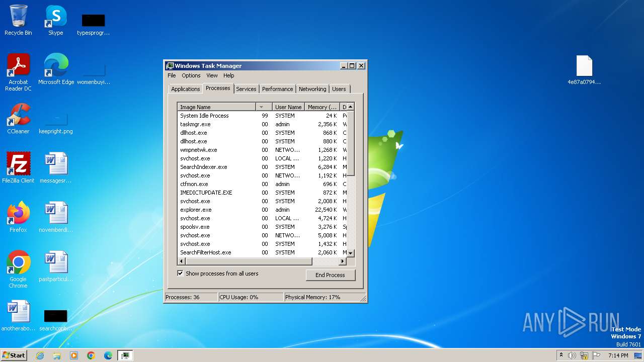The height and width of the screenshot is (362, 644).
Task: Sort by User Name column header
Action: [288, 107]
